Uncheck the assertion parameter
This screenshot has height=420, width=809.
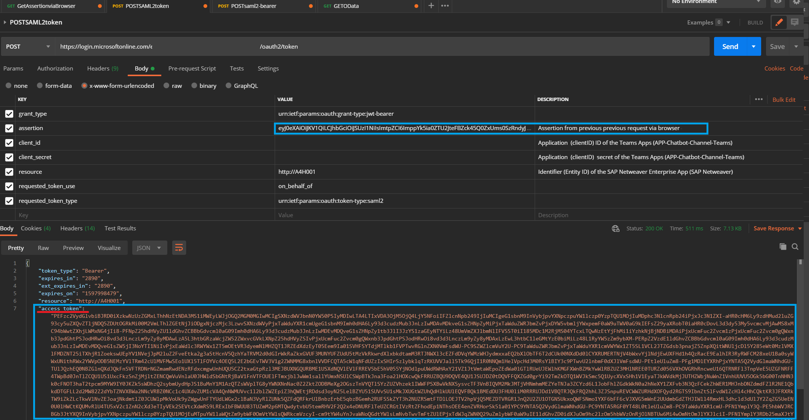pyautogui.click(x=9, y=128)
